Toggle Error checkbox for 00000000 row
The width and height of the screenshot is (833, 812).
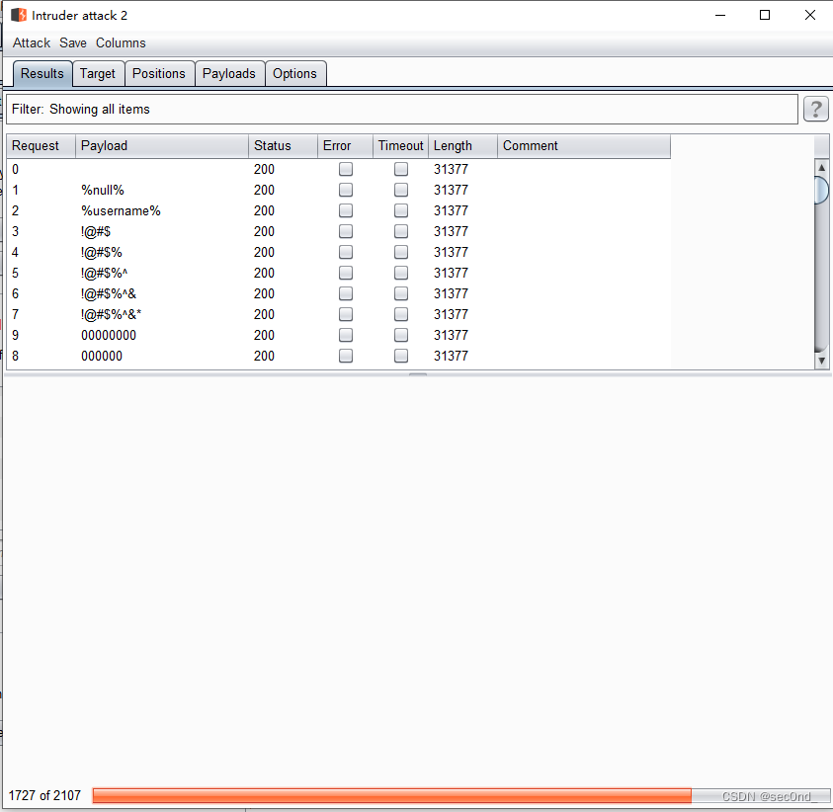(x=346, y=335)
